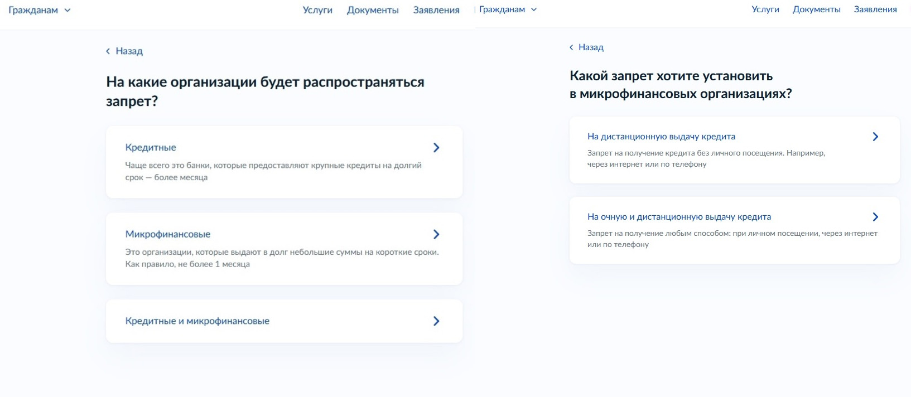The height and width of the screenshot is (397, 911).
Task: Click the arrow on Кредитные и микрофинансовые card
Action: pos(436,321)
